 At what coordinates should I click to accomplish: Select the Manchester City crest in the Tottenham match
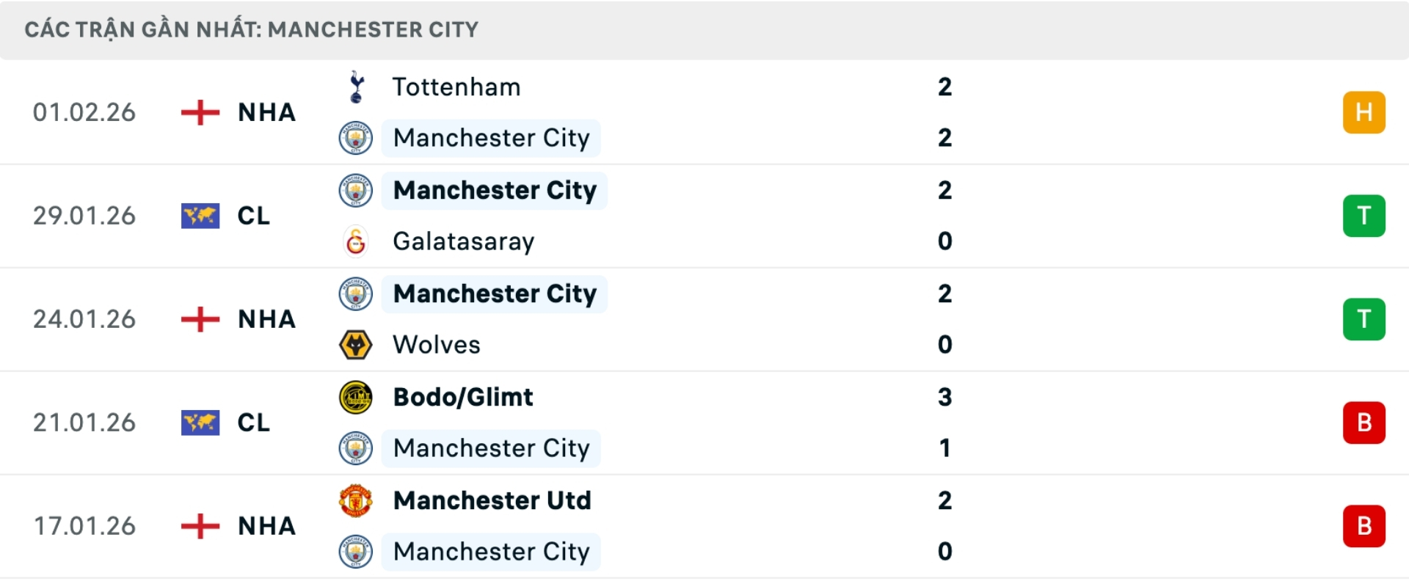point(356,138)
